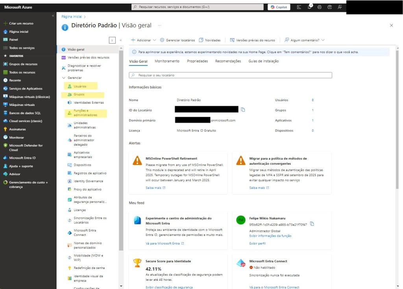
Task: Open Licenças menu item
Action: click(x=79, y=210)
